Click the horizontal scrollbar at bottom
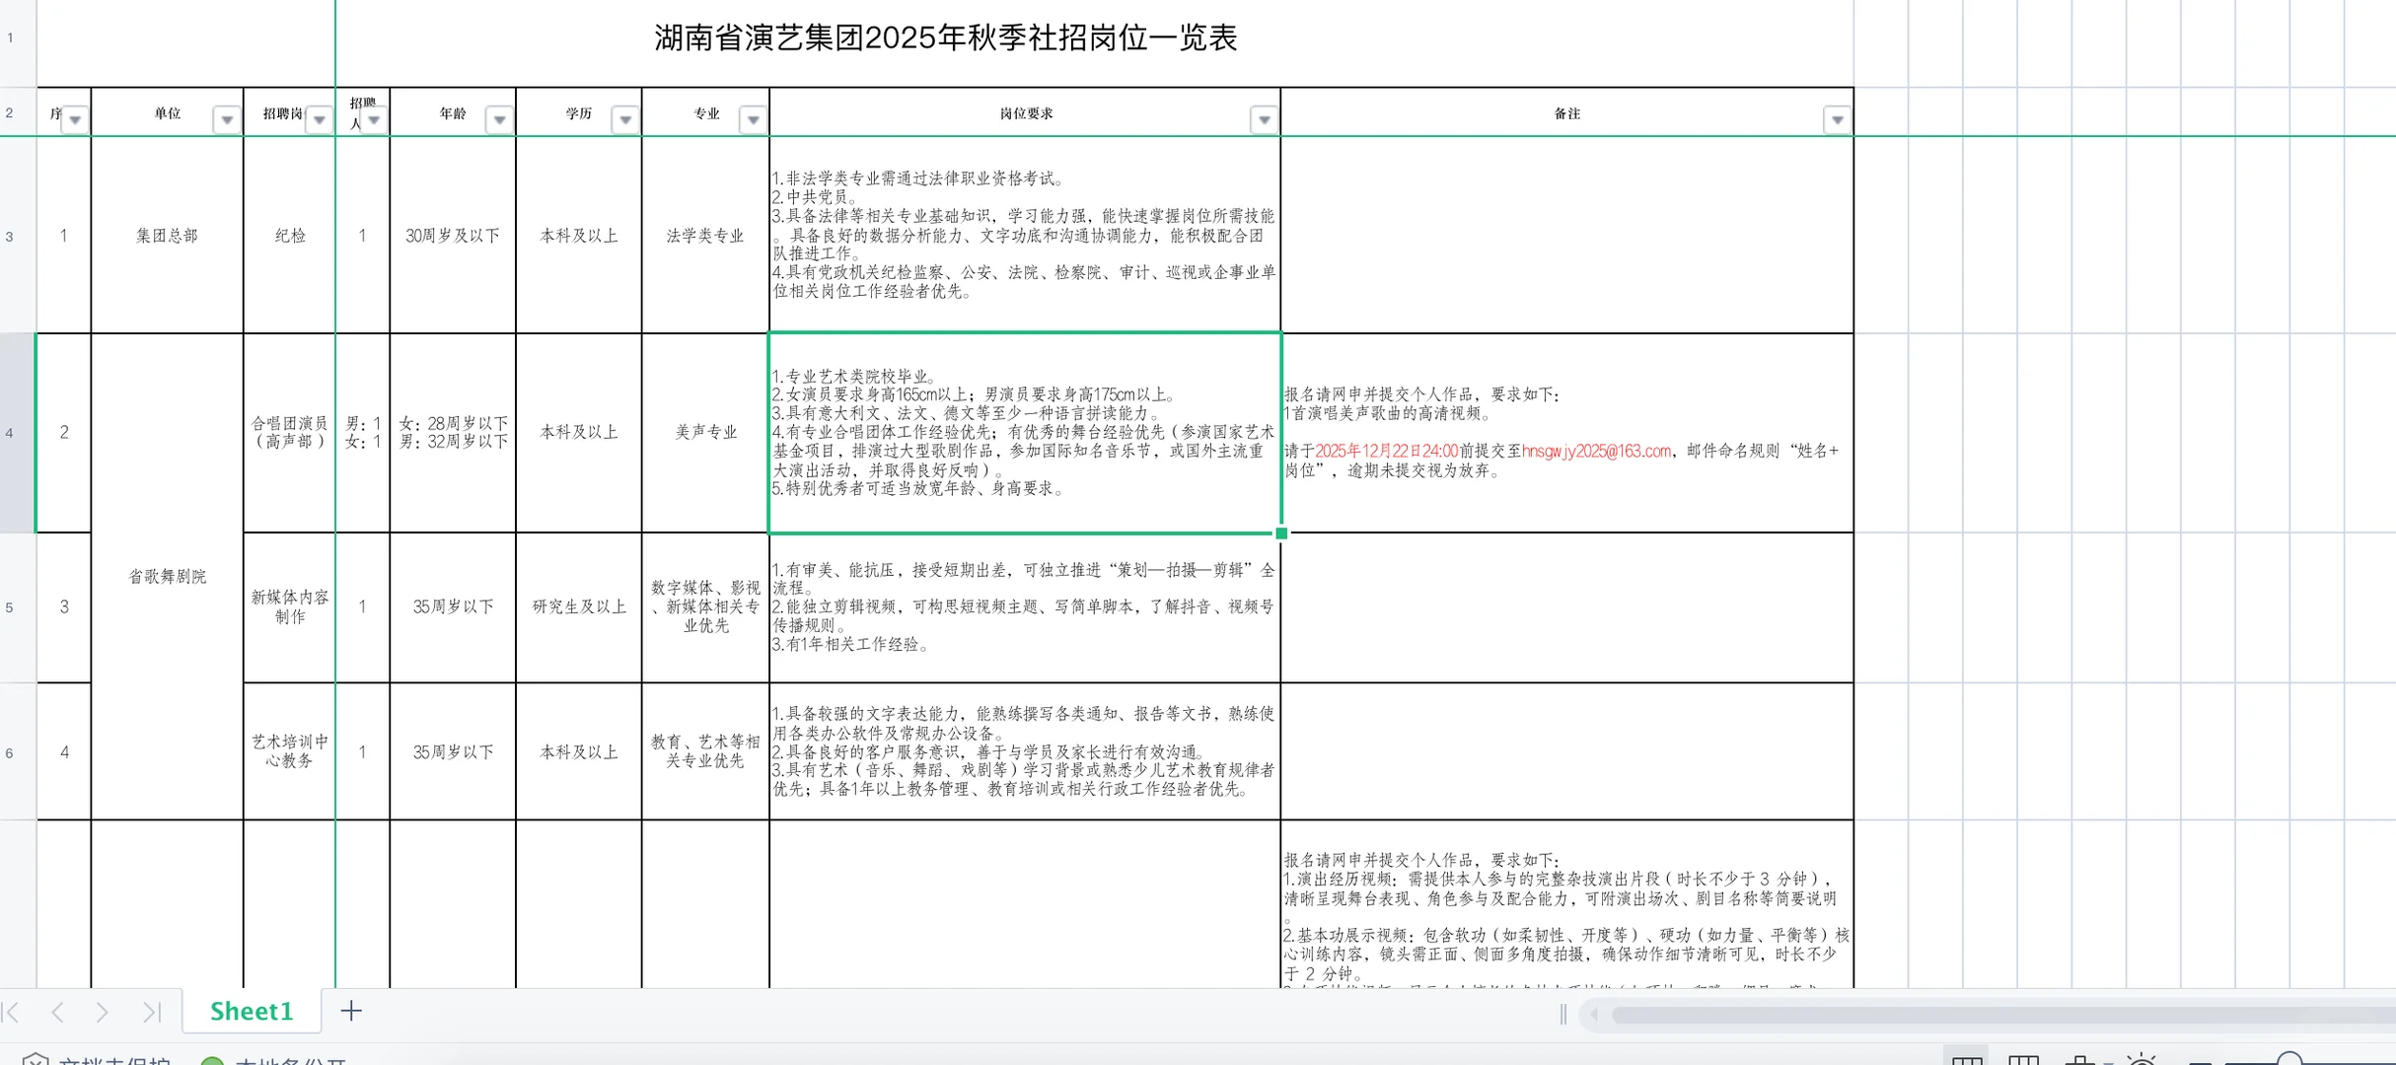The image size is (2396, 1065). point(1973,1013)
